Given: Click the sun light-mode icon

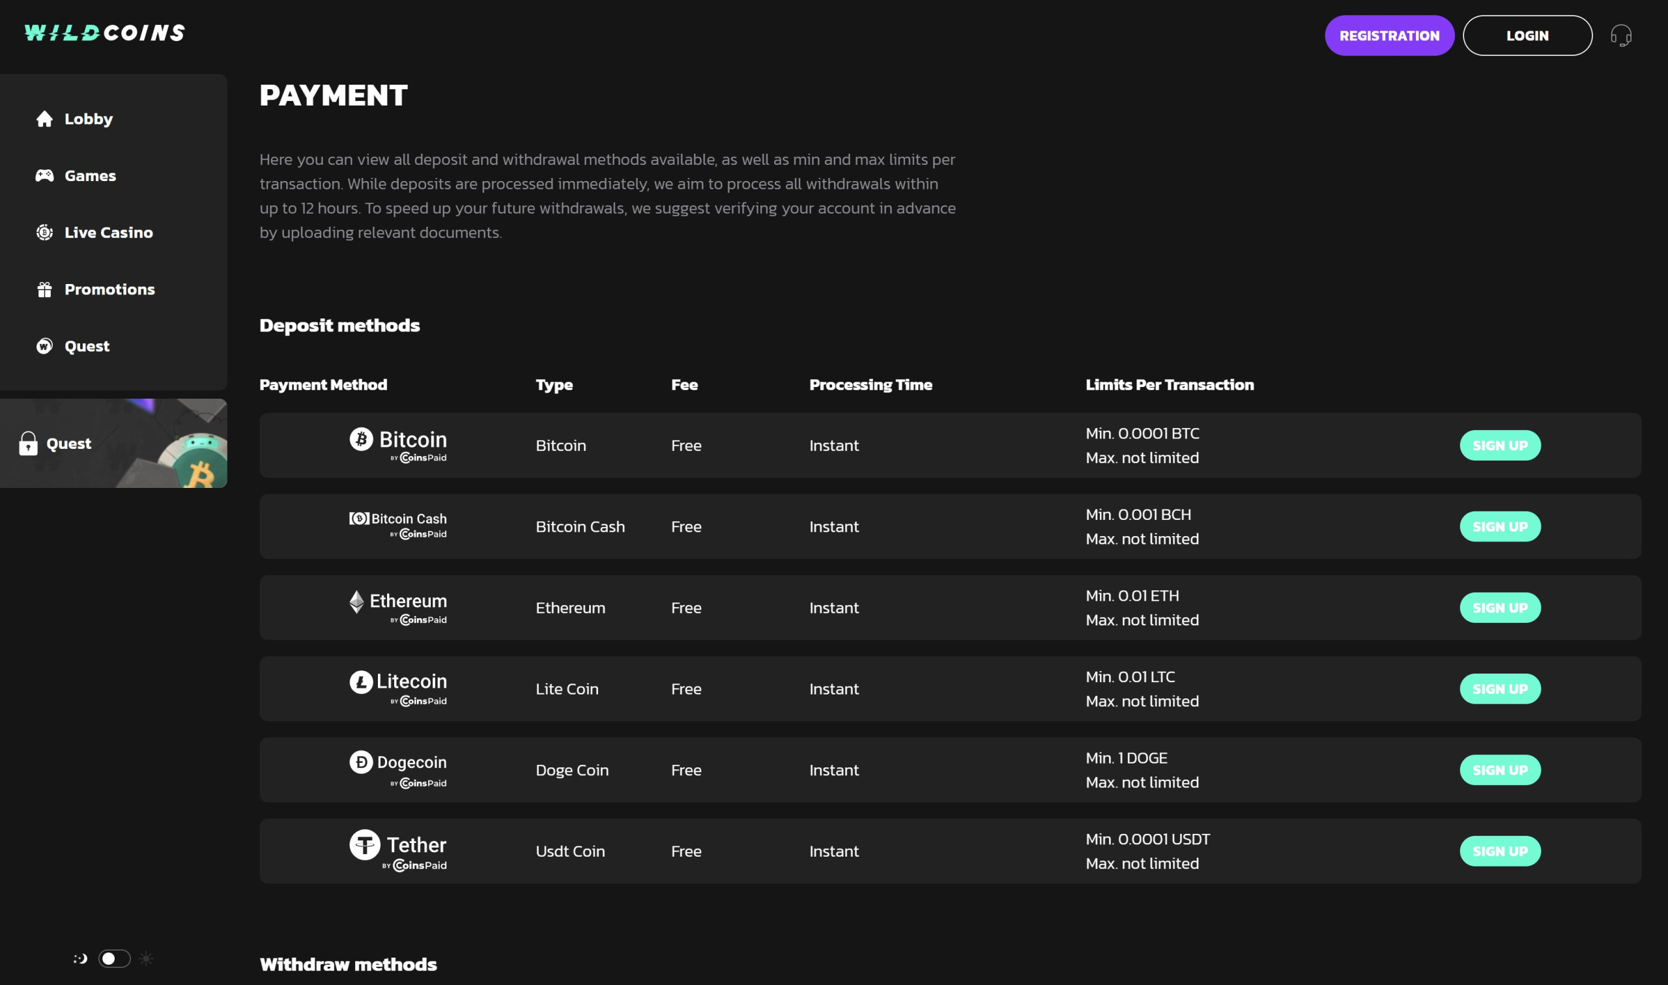Looking at the screenshot, I should point(146,958).
